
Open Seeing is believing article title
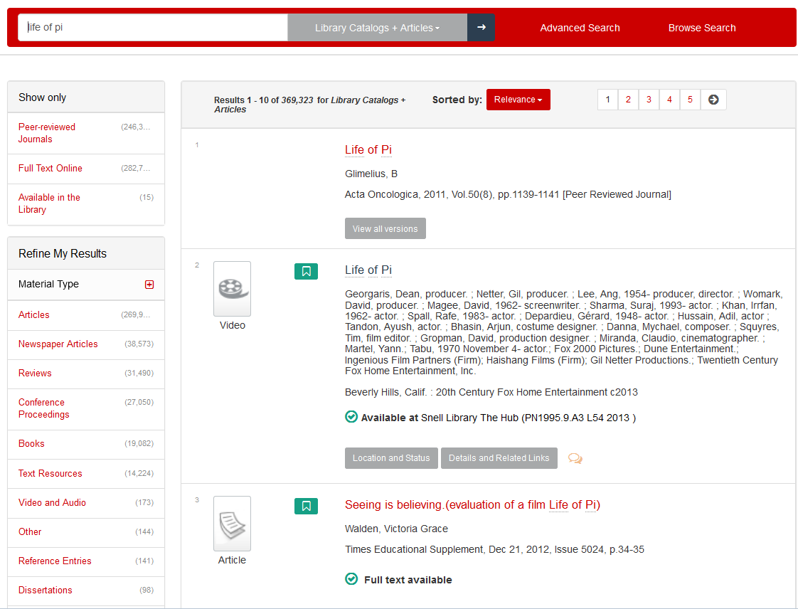click(472, 504)
